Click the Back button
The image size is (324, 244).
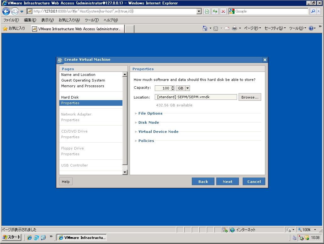pyautogui.click(x=203, y=181)
